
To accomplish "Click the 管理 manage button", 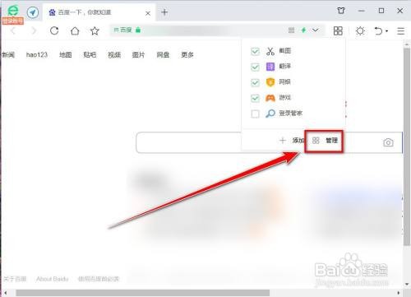I will pos(325,141).
